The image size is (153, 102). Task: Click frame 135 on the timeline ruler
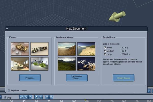[x=99, y=101]
